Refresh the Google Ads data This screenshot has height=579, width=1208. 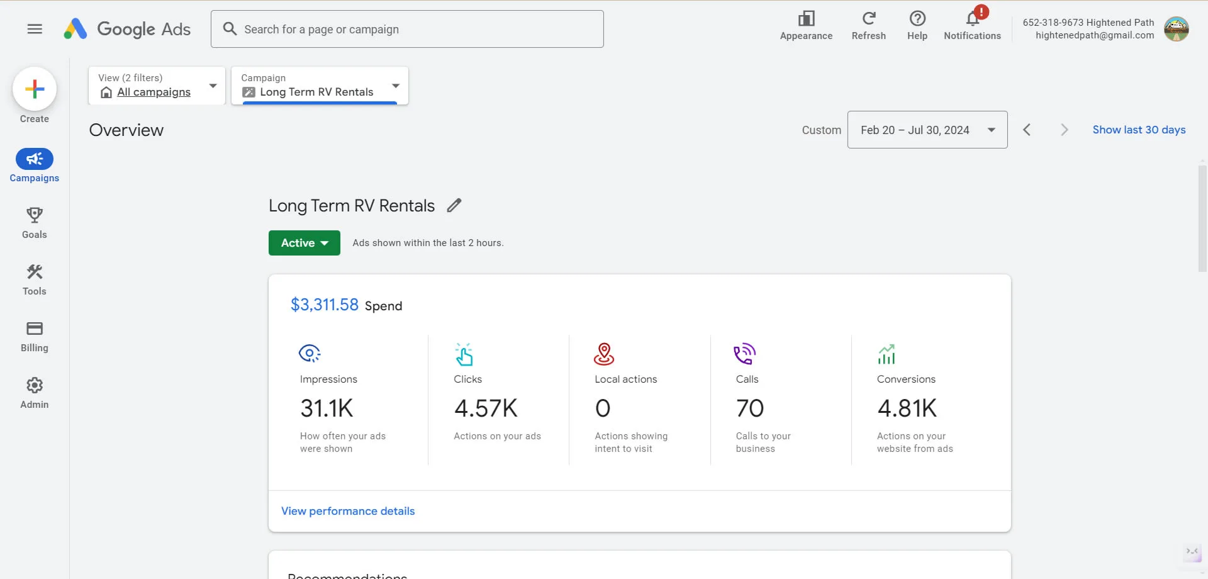point(868,24)
